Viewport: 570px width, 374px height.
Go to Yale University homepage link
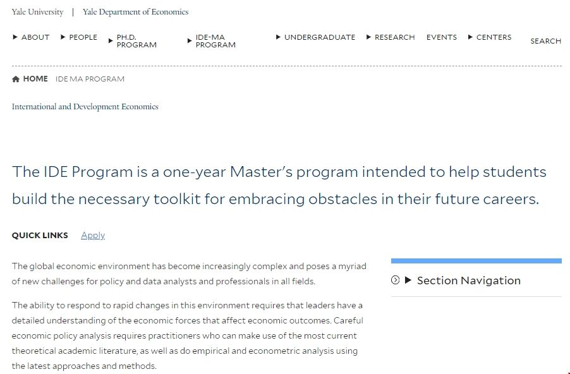point(37,11)
